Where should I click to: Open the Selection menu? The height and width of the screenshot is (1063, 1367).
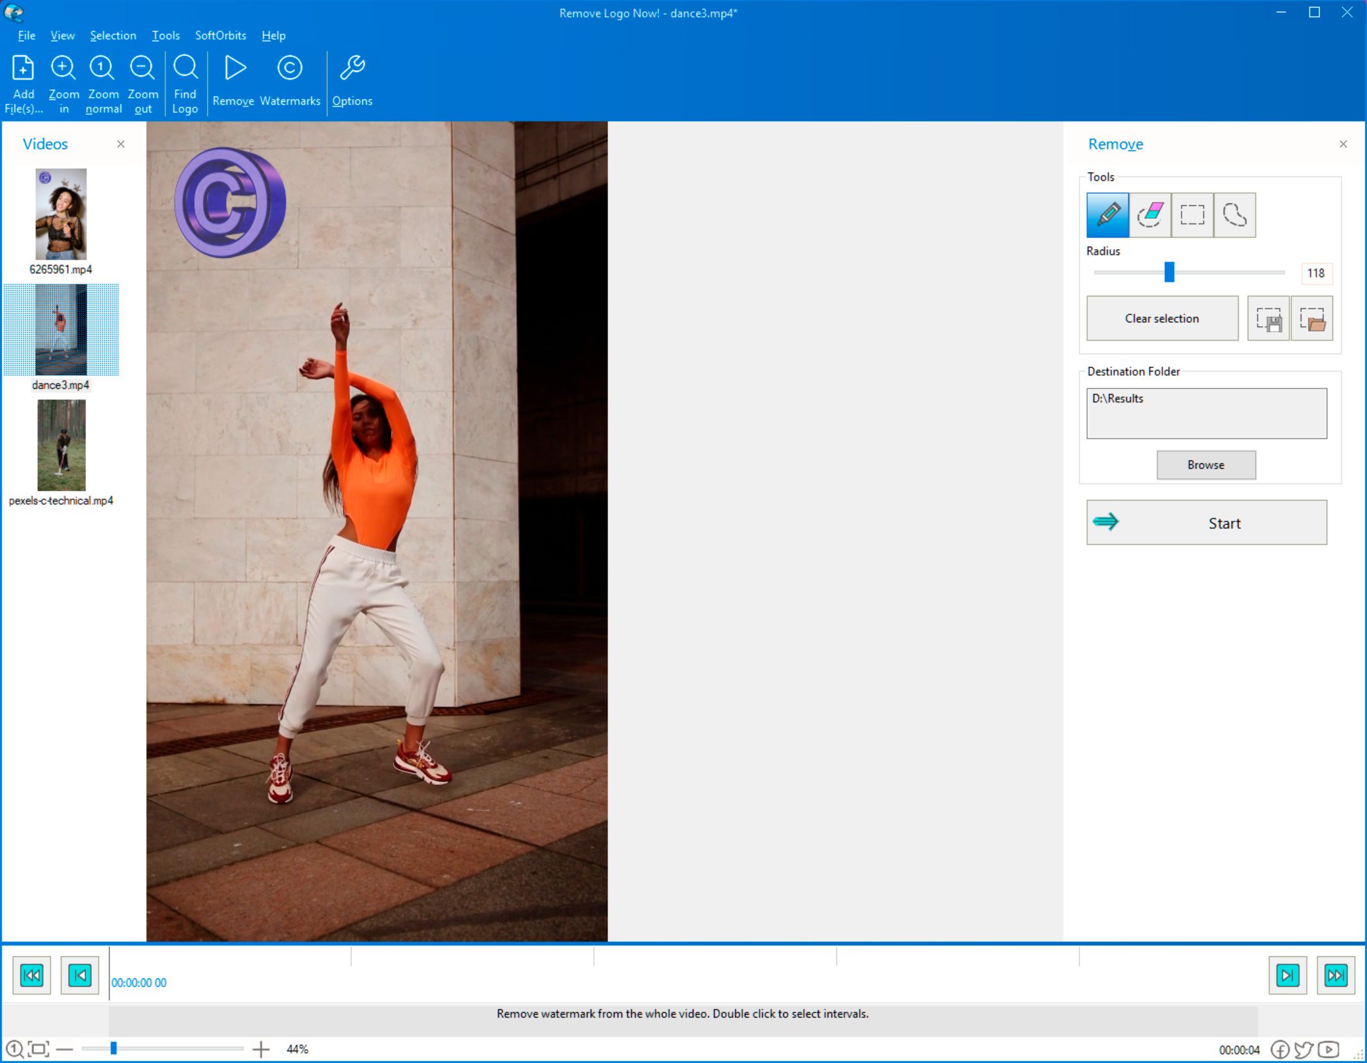coord(111,35)
